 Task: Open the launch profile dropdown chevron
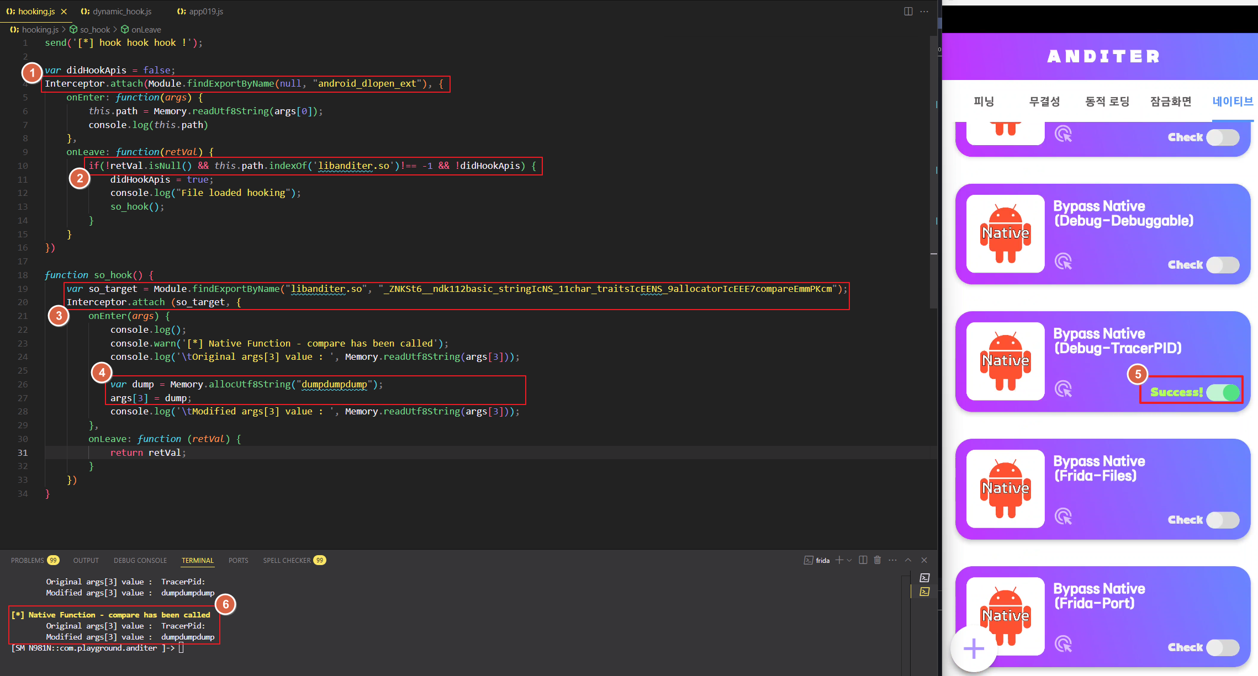click(x=849, y=561)
